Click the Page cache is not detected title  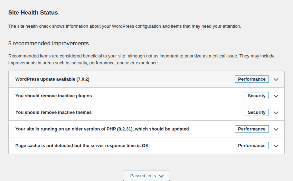pos(82,146)
